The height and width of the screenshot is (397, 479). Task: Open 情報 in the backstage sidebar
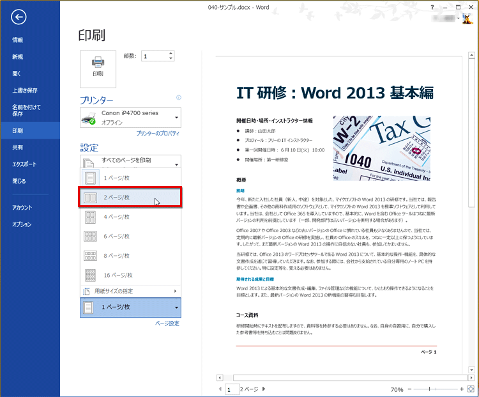(30, 40)
